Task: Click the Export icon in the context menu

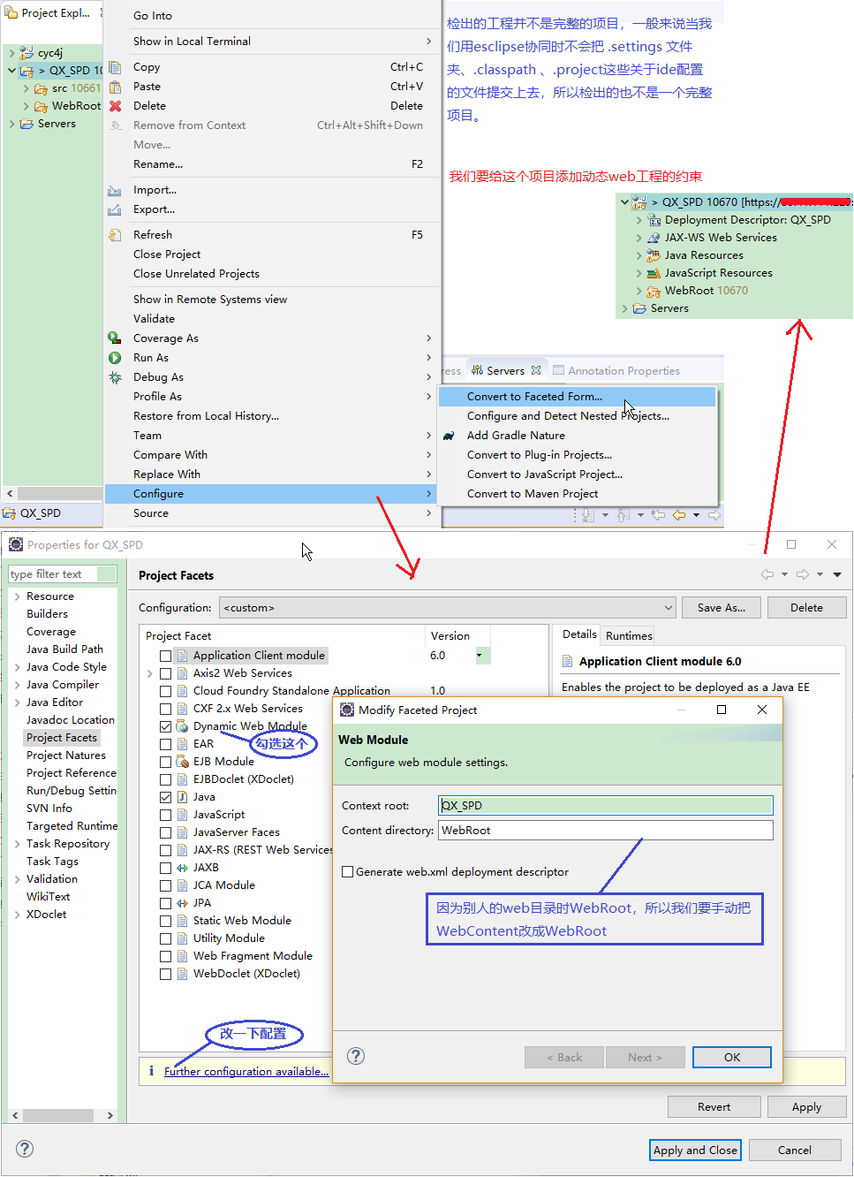Action: pyautogui.click(x=115, y=209)
